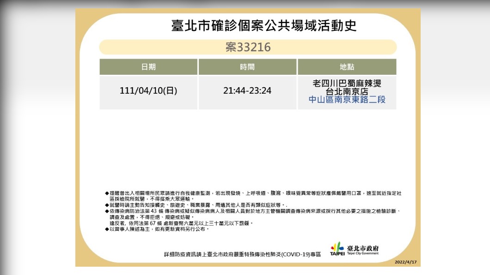
Task: Click the footer text about the COVID-19專區
Action: pyautogui.click(x=243, y=254)
